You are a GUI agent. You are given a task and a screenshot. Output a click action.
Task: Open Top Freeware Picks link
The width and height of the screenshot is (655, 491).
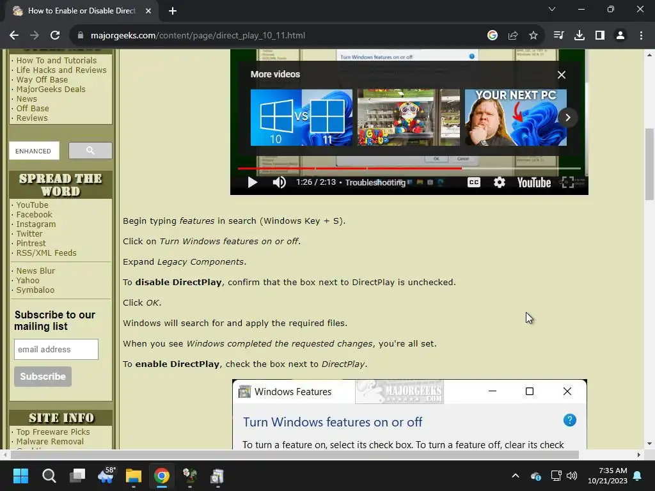tap(53, 432)
